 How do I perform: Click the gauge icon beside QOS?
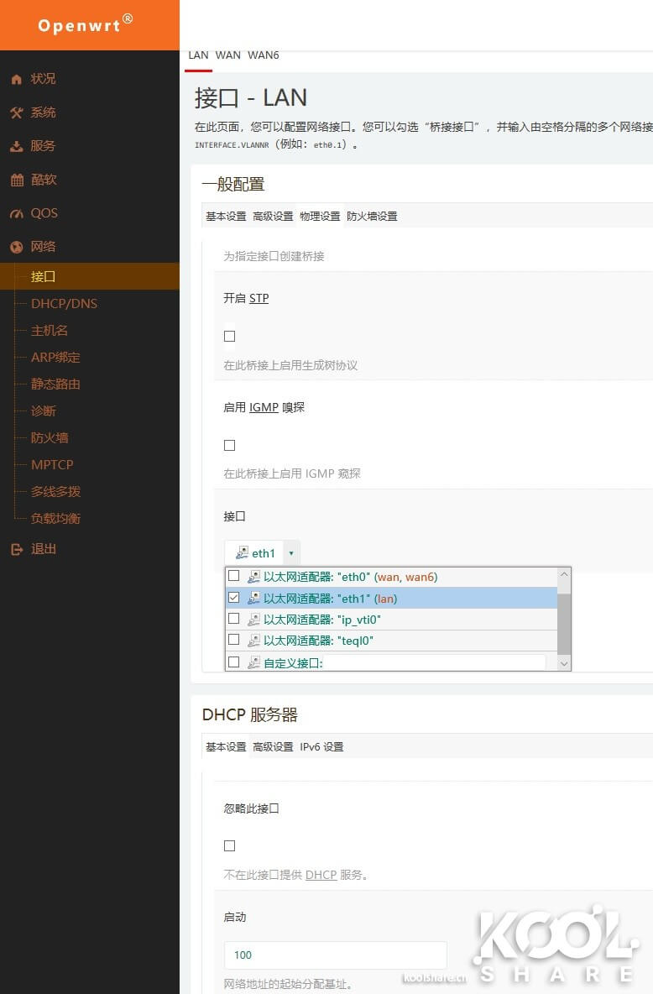(16, 213)
